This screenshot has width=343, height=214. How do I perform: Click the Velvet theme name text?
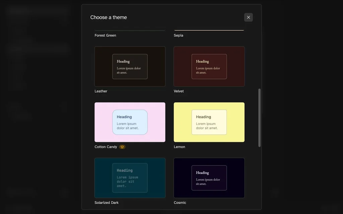(x=179, y=91)
